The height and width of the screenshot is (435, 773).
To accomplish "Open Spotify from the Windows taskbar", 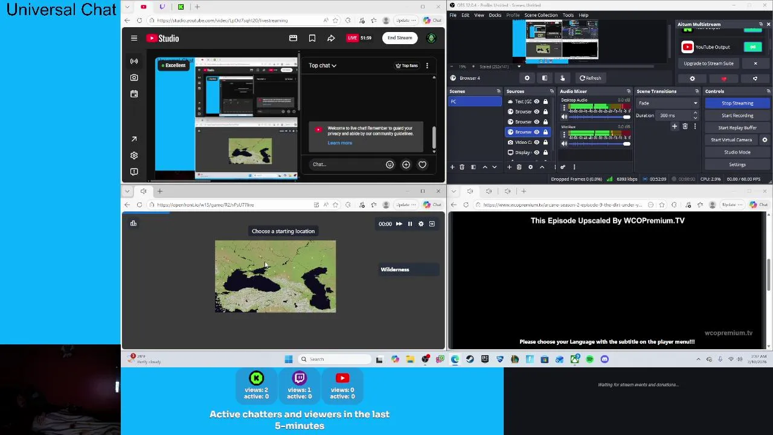I will (589, 359).
